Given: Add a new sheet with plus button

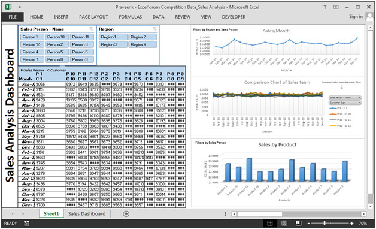Looking at the screenshot, I should [x=126, y=214].
